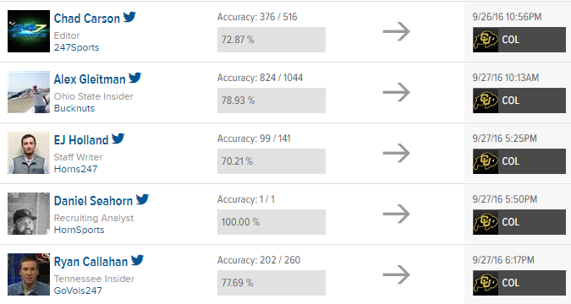This screenshot has height=304, width=571.
Task: Click the 78.93 % accuracy bar
Action: pos(272,100)
